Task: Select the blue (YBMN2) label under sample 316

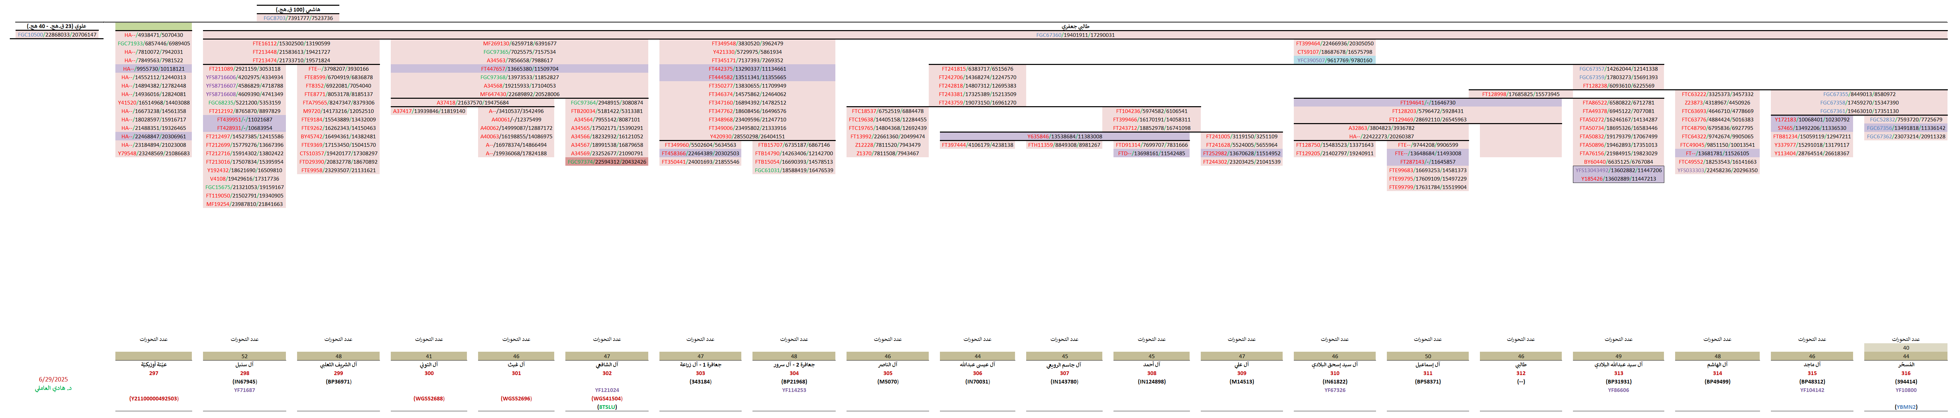Action: [x=1905, y=407]
